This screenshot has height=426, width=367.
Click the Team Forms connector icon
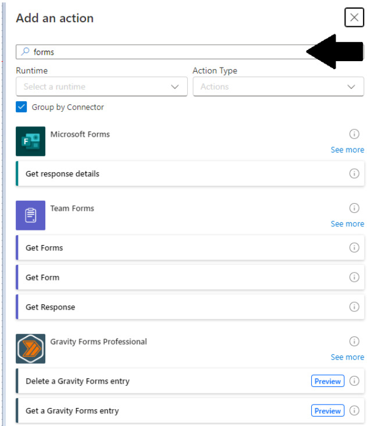pyautogui.click(x=30, y=215)
